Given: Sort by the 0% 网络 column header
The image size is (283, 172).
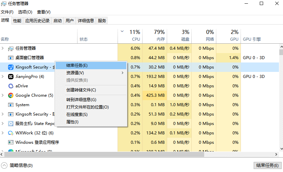Looking at the screenshot, I should coord(204,36).
